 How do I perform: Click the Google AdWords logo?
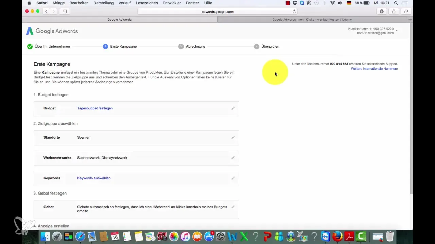click(x=52, y=31)
